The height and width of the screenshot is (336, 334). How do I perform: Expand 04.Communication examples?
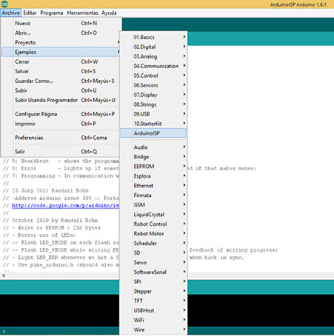[x=153, y=66]
